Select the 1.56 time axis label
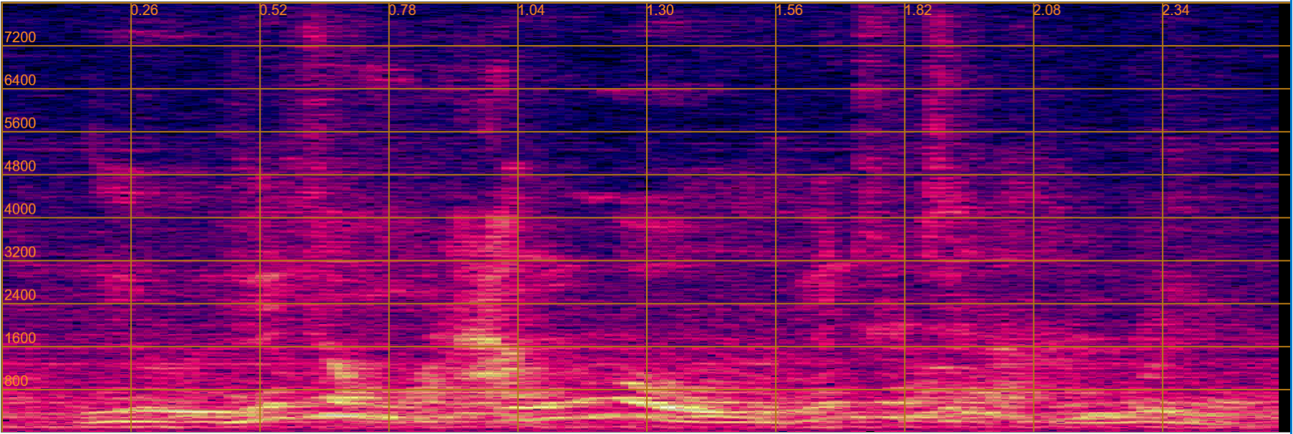 tap(789, 10)
